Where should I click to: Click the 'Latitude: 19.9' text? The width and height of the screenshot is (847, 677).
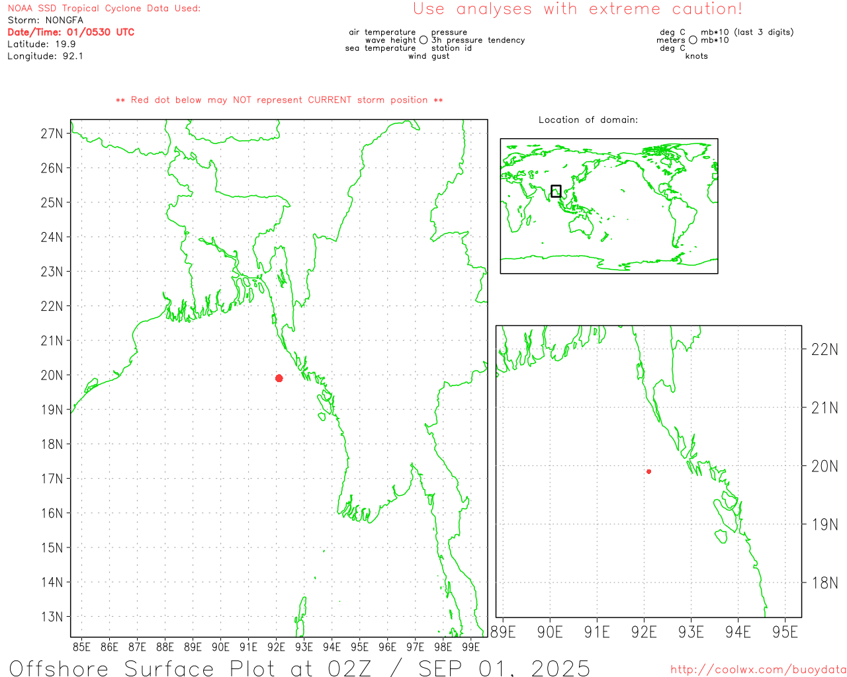click(x=42, y=44)
